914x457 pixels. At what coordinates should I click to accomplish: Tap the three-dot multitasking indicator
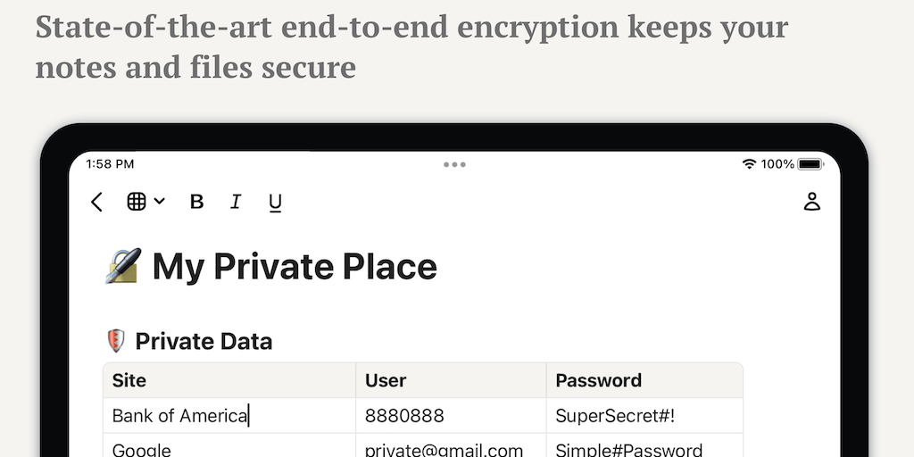coord(454,164)
